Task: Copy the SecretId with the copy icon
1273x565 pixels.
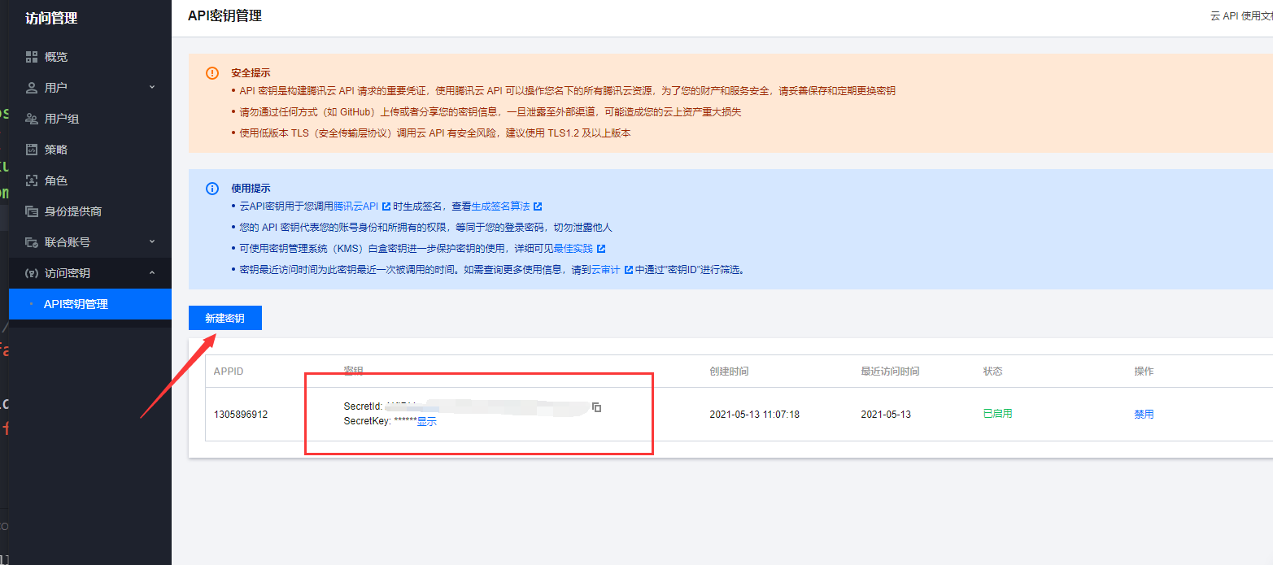Action: click(596, 406)
